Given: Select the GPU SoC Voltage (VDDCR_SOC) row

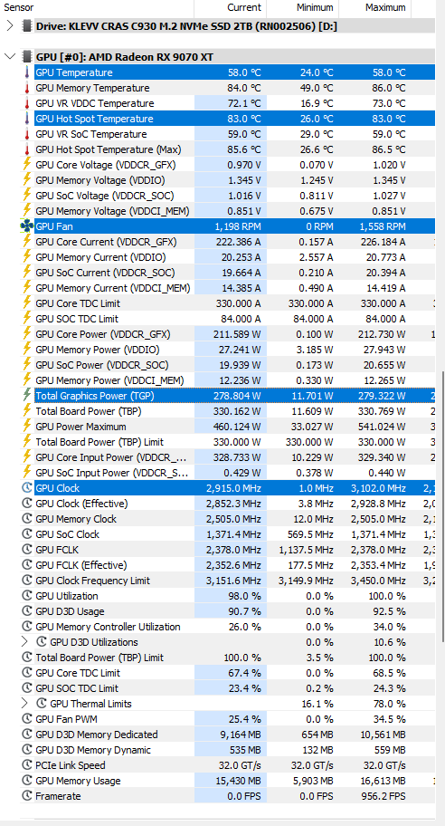Looking at the screenshot, I should 235,196.
